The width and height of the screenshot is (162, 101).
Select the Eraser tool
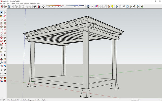5,16
